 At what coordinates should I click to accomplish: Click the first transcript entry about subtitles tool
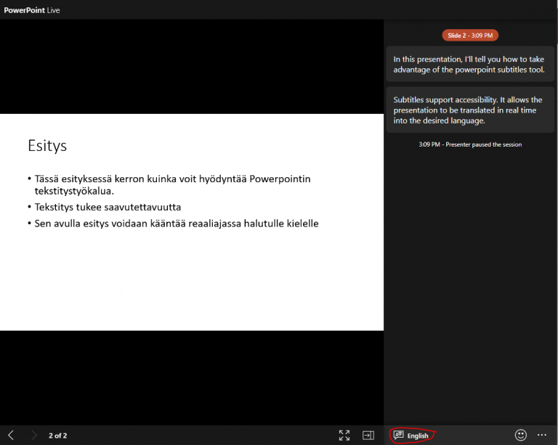pyautogui.click(x=470, y=64)
